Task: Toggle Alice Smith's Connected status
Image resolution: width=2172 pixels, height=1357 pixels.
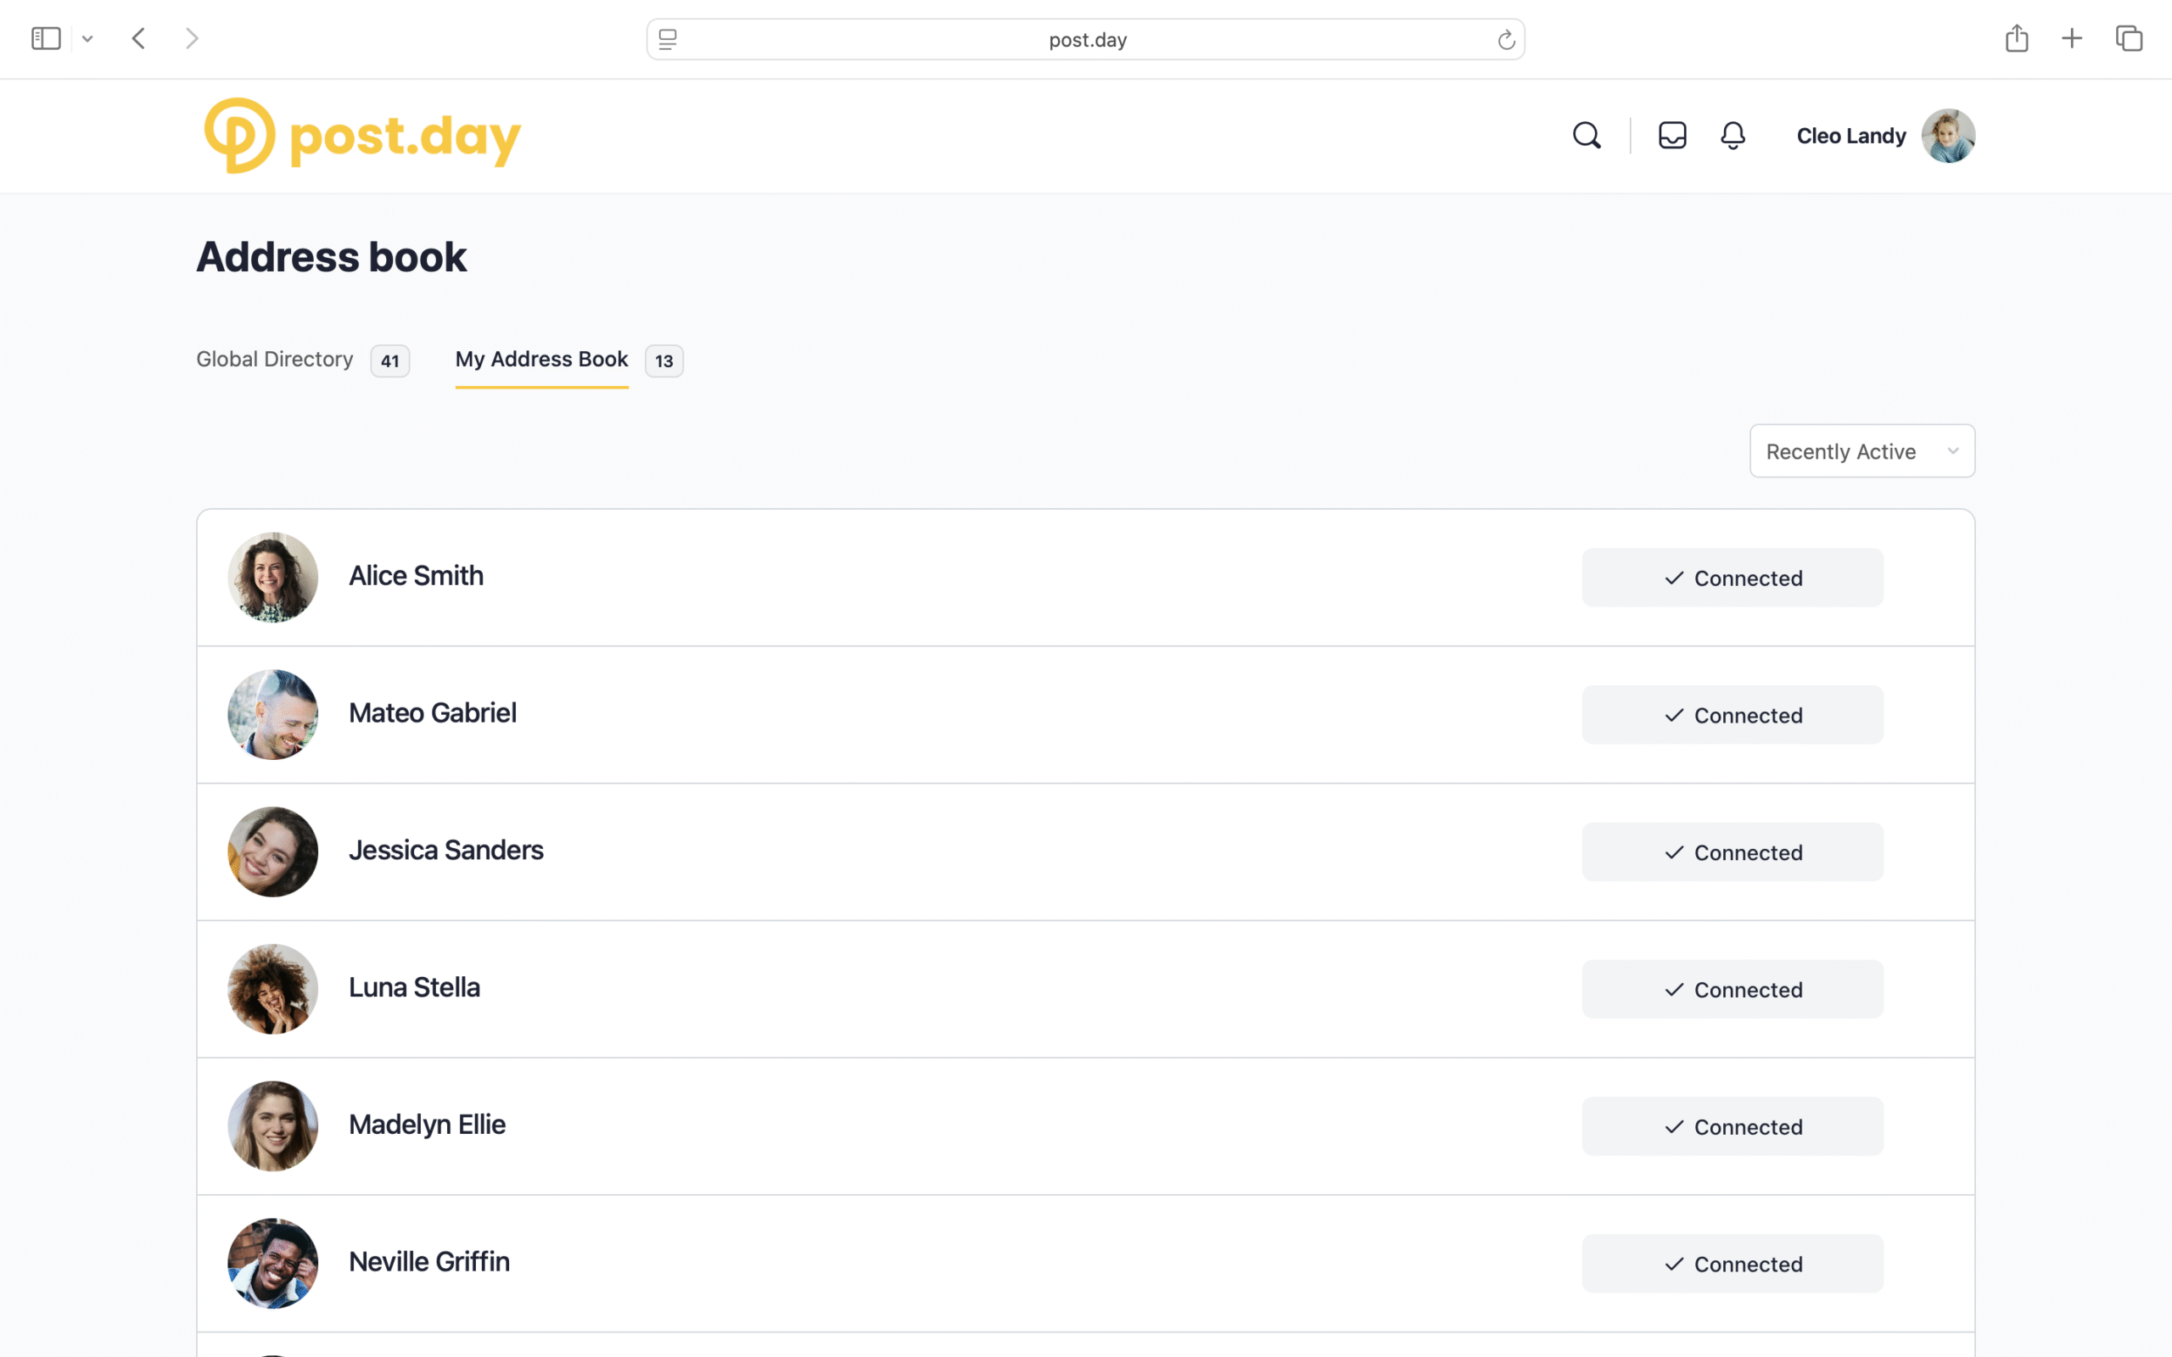Action: 1732,578
